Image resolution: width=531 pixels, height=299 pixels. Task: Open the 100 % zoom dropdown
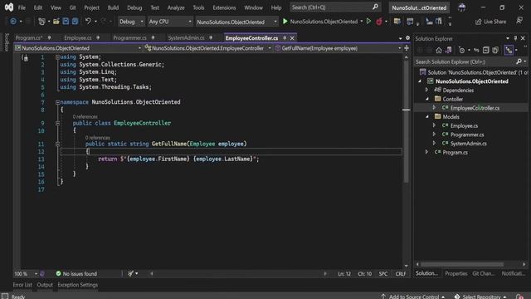coord(26,273)
